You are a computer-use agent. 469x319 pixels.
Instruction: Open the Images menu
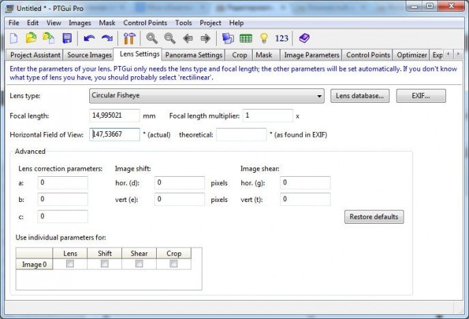click(x=80, y=23)
